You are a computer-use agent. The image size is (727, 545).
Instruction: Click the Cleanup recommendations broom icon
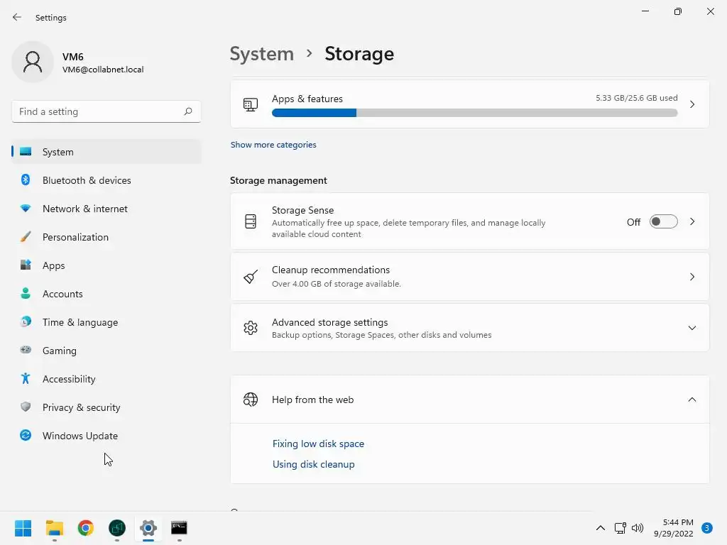251,277
